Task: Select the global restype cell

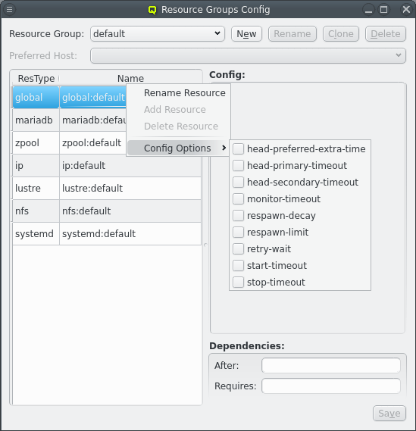Action: coord(36,97)
